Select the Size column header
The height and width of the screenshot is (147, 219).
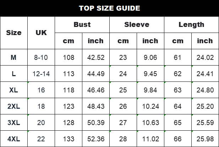click(14, 33)
